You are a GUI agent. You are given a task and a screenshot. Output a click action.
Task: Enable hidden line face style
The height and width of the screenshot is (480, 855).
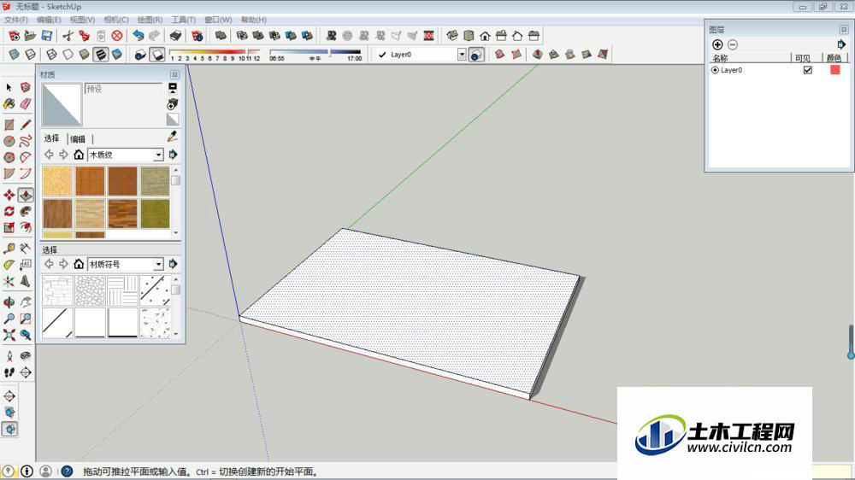pos(68,55)
